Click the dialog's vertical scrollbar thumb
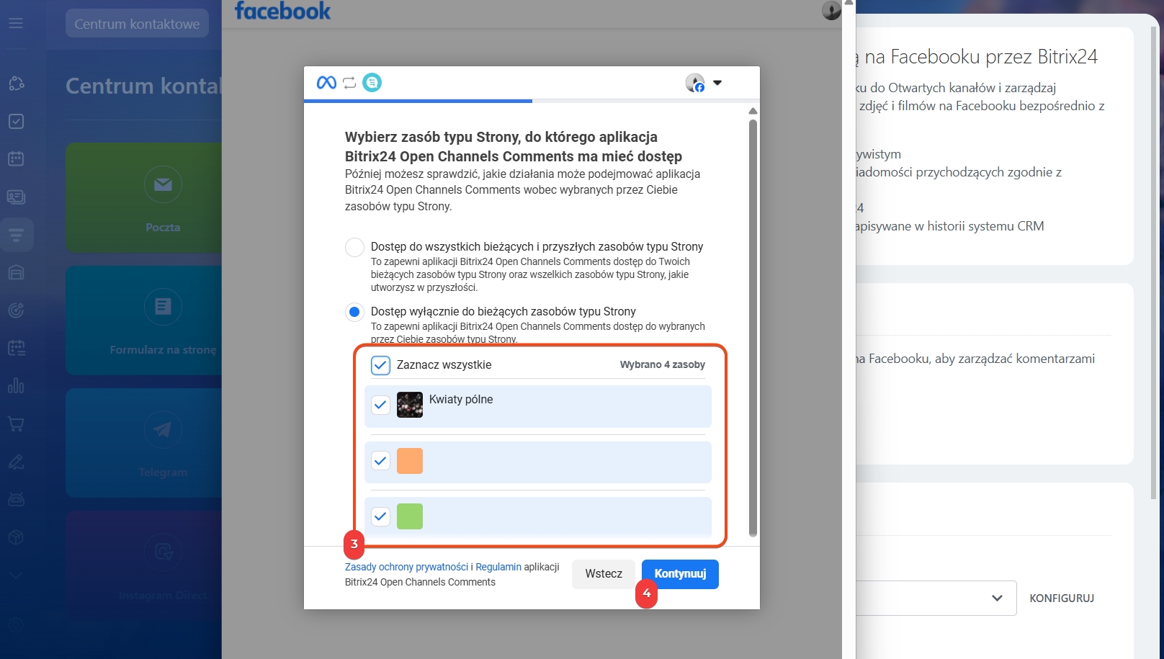1164x659 pixels. tap(753, 328)
